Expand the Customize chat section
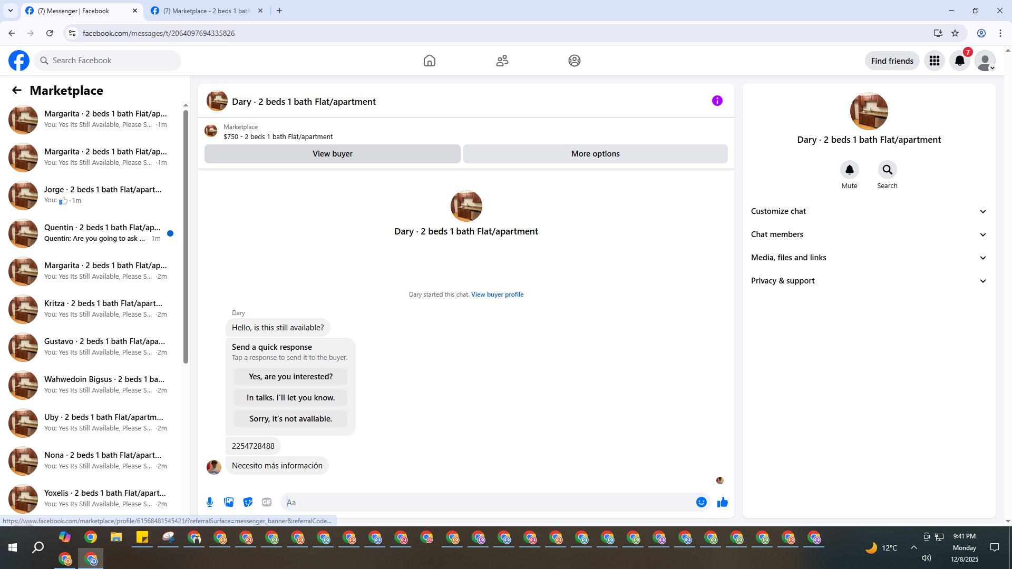The height and width of the screenshot is (569, 1012). 869,211
